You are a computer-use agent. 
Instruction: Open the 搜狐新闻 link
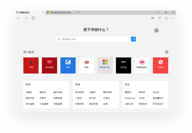tap(93, 104)
